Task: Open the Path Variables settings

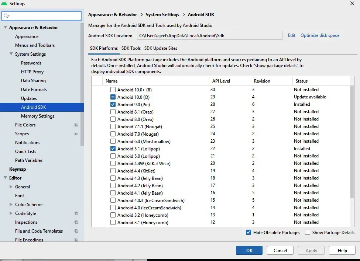Action: (x=29, y=160)
